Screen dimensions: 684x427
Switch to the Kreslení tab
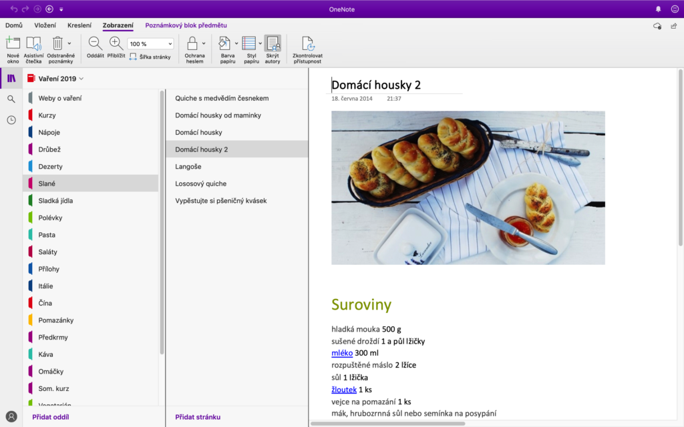pyautogui.click(x=79, y=25)
